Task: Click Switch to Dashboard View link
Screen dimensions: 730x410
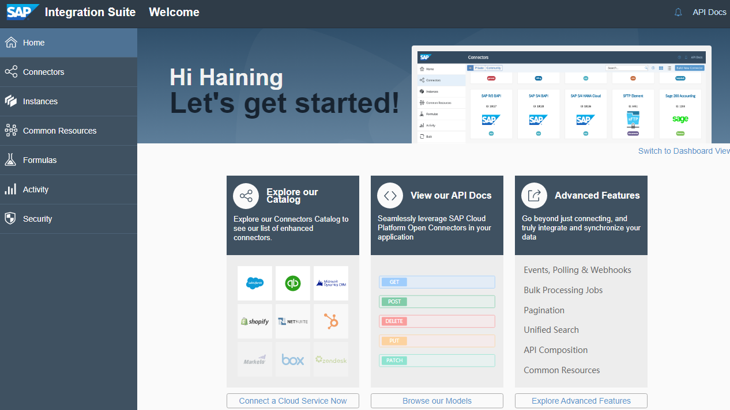Action: click(684, 151)
